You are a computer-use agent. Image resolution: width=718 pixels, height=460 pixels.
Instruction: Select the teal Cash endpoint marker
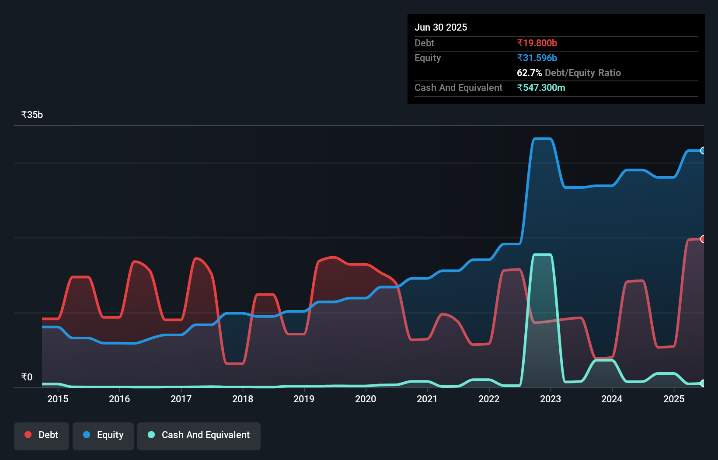click(x=703, y=383)
